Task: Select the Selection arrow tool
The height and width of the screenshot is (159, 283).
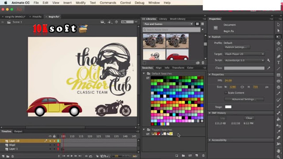Action: point(279,25)
